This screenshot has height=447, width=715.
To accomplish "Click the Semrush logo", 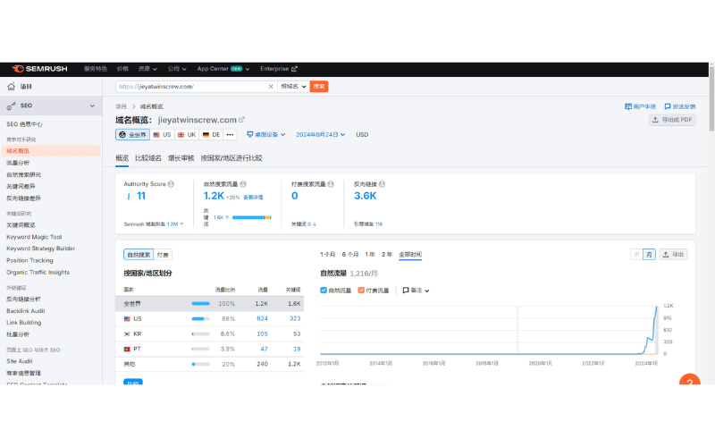I will point(39,69).
